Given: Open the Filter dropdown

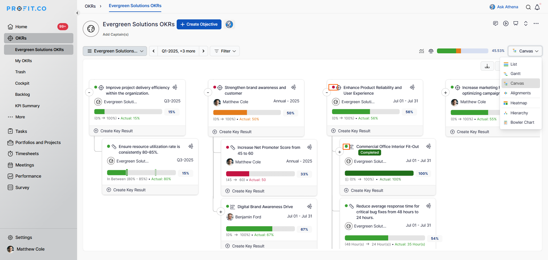Looking at the screenshot, I should (x=225, y=51).
